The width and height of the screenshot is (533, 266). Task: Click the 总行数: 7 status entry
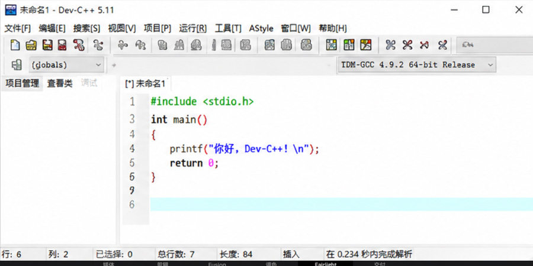click(176, 254)
